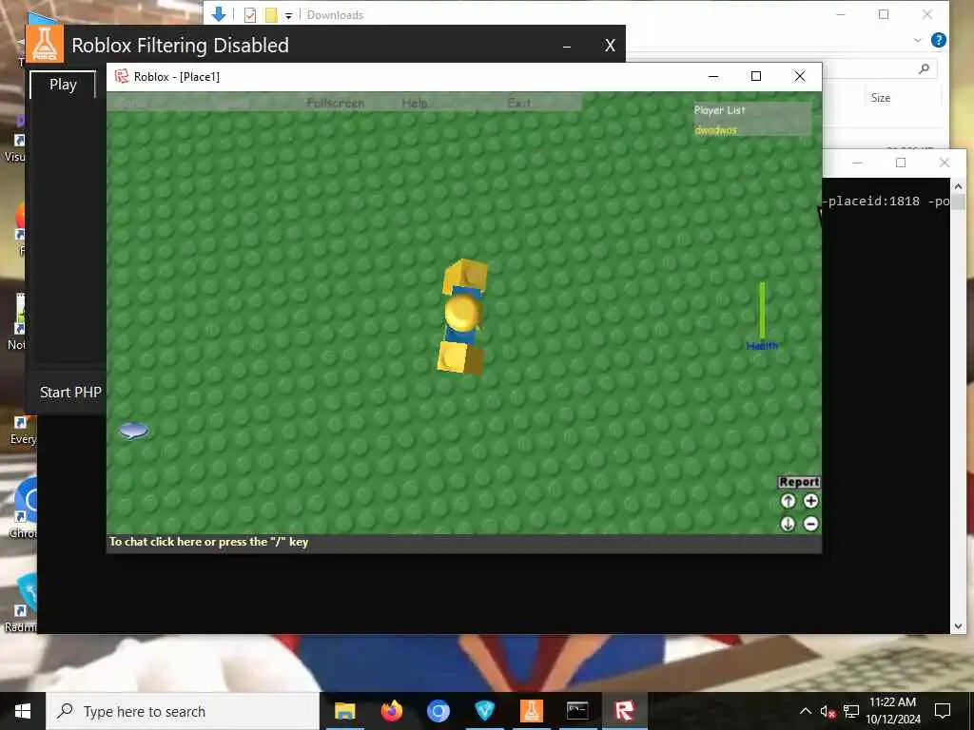Image resolution: width=974 pixels, height=730 pixels.
Task: Open the chat speech bubble icon
Action: (133, 431)
